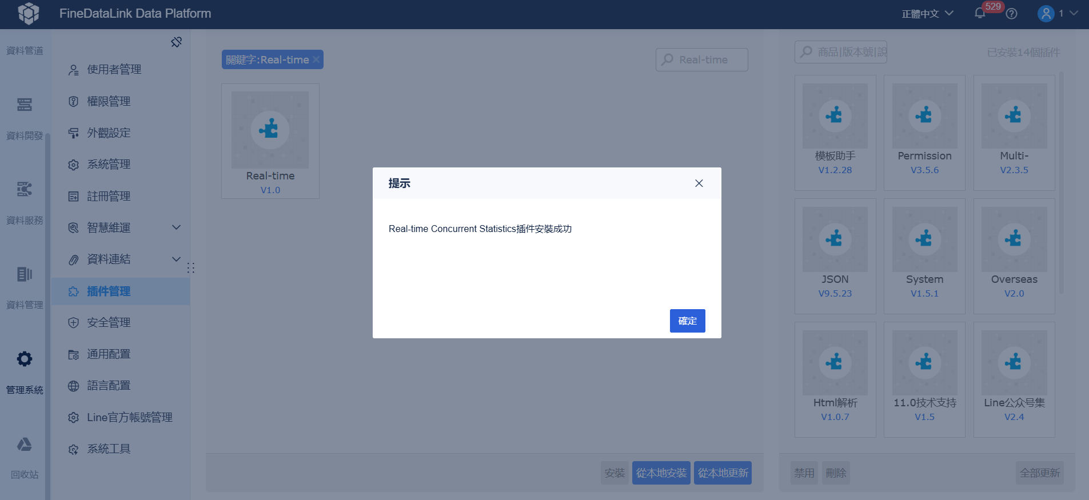Select the 11.0技术支持 plugin icon
1089x500 pixels.
click(924, 363)
